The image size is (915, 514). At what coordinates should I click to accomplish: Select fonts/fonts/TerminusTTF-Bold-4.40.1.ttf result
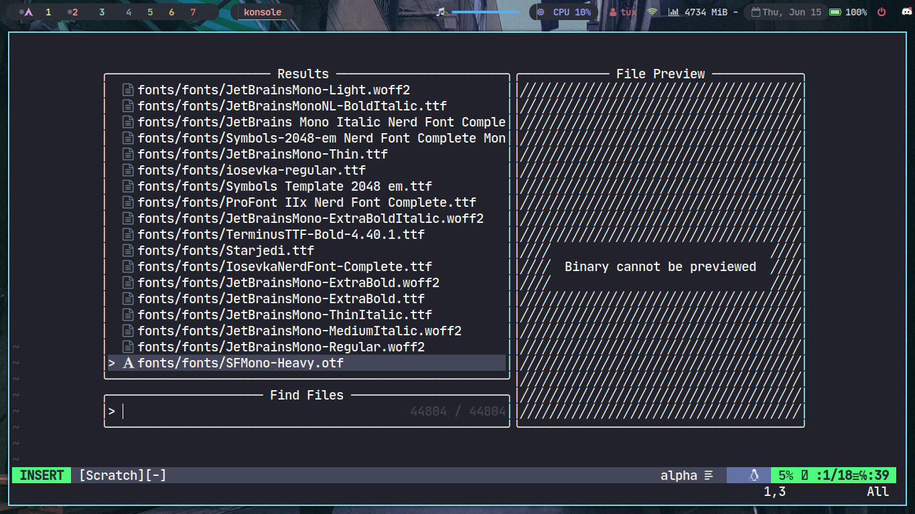click(307, 234)
